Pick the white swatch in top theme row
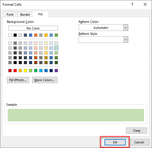 click(x=10, y=35)
